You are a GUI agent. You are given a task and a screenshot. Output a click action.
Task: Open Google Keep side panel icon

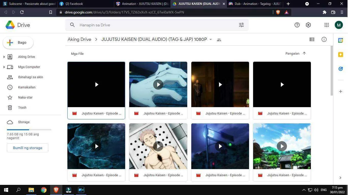pyautogui.click(x=341, y=54)
